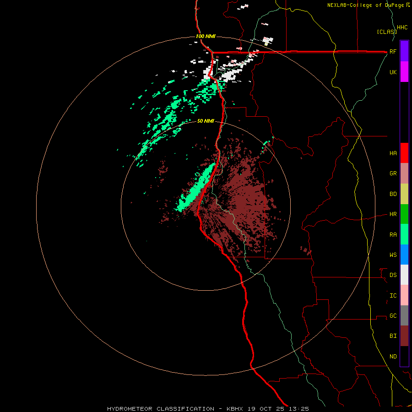Select the red HA legend swatch
Screen dimensions: 412x412
pos(404,153)
